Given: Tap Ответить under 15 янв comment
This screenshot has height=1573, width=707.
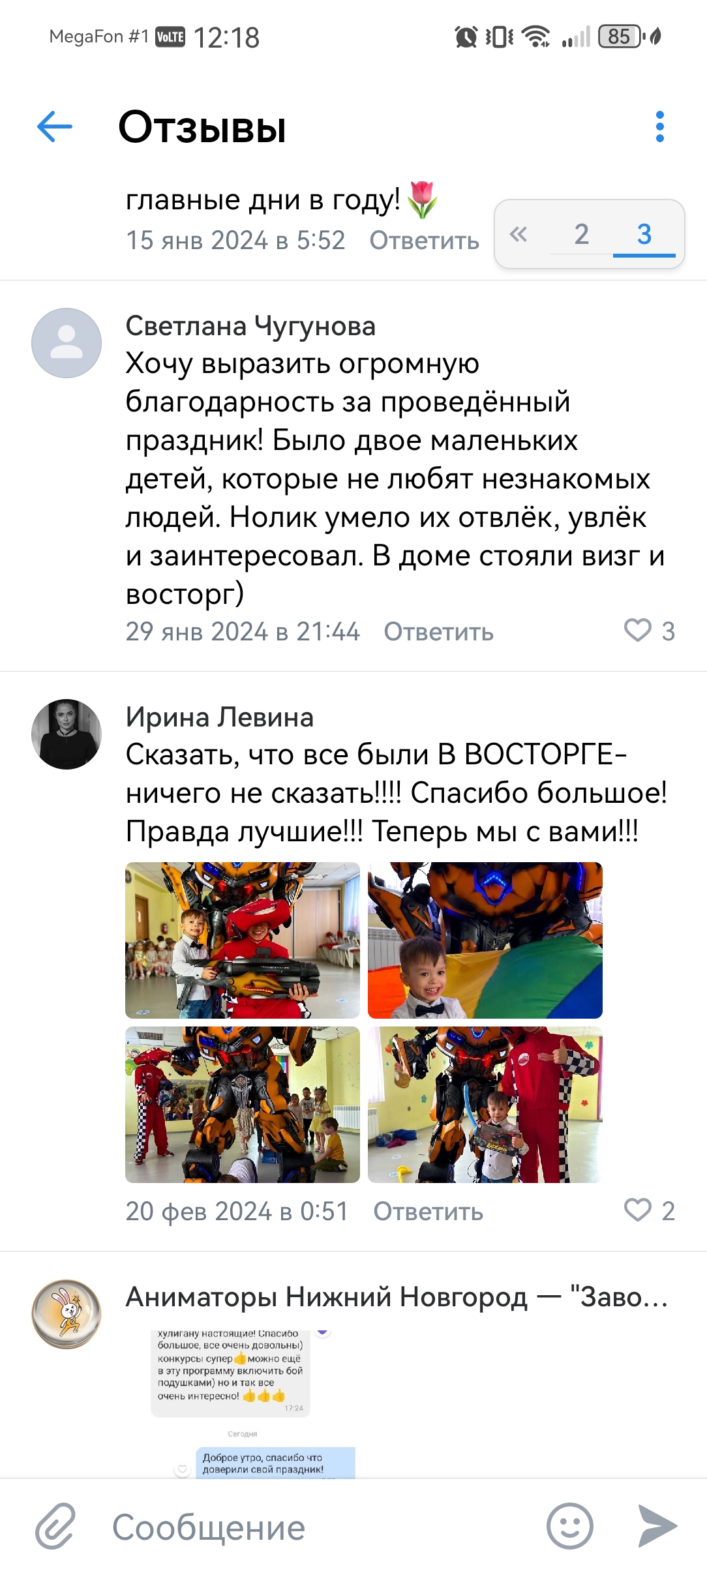Looking at the screenshot, I should coord(425,240).
